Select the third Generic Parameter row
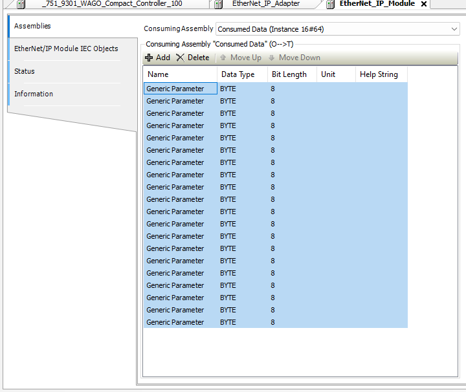This screenshot has height=392, width=466. pyautogui.click(x=276, y=113)
